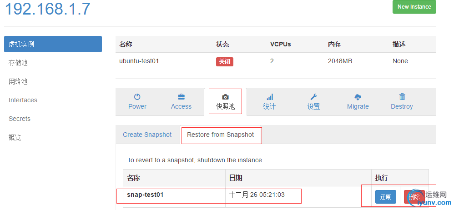This screenshot has width=454, height=210.
Task: Click the Destroy trash icon
Action: pyautogui.click(x=402, y=97)
